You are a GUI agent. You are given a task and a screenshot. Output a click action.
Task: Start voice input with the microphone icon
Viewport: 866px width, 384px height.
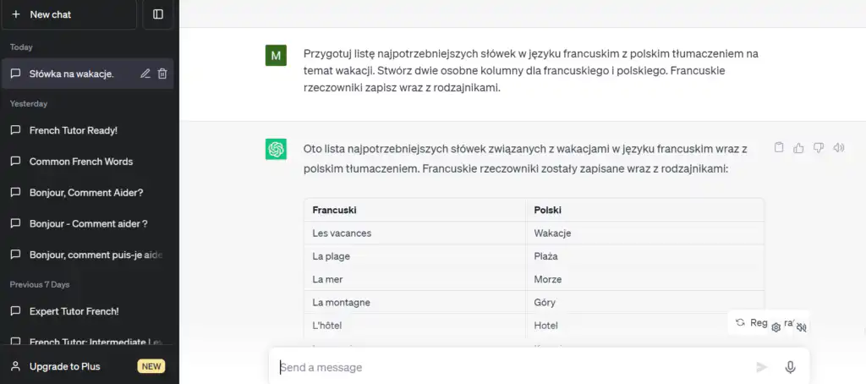791,367
